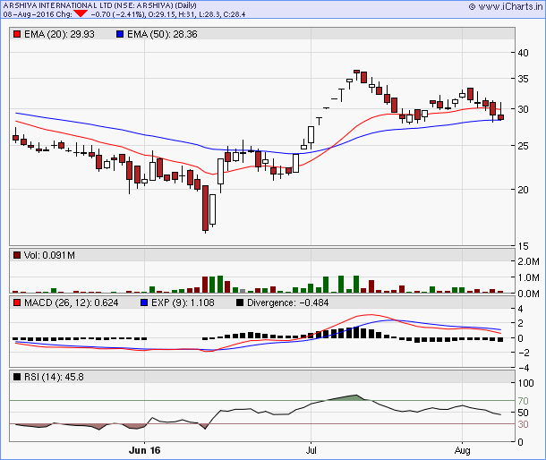Click the 'Jun 16' date axis label
This screenshot has width=546, height=460.
tap(144, 450)
